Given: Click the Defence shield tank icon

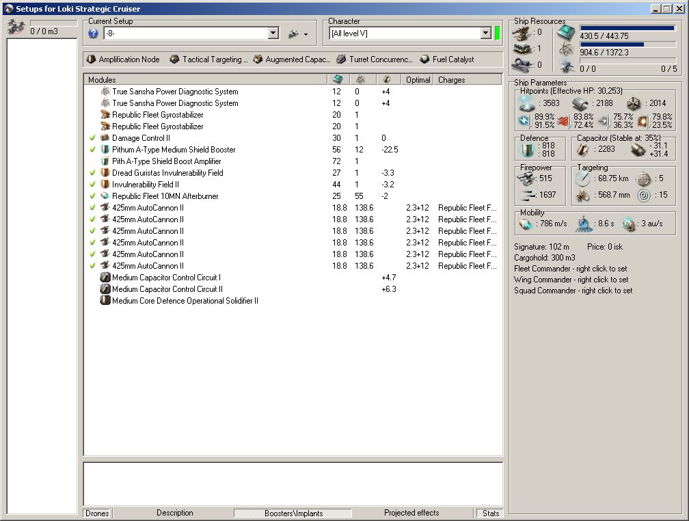Looking at the screenshot, I should coord(526,150).
